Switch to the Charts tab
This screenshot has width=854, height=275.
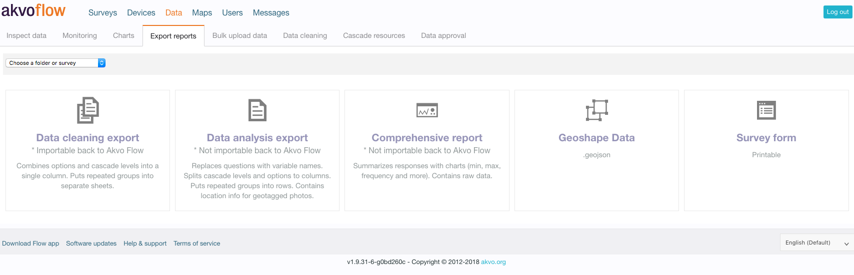[x=123, y=35]
